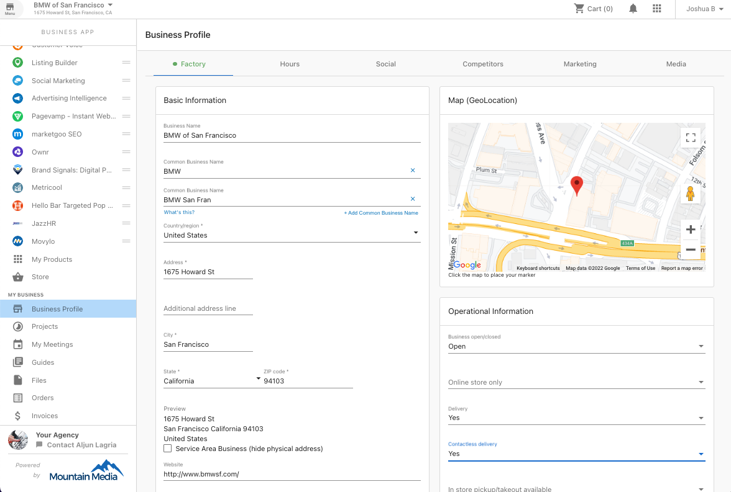Click the Projects icon
Viewport: 731px width, 492px height.
(17, 326)
